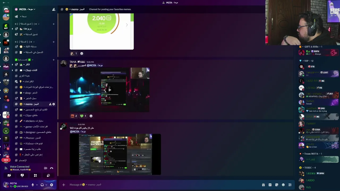Open the sticker picker
This screenshot has width=340, height=191.
(277, 185)
